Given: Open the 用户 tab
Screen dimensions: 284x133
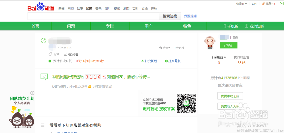Looking at the screenshot, I should tap(149, 26).
